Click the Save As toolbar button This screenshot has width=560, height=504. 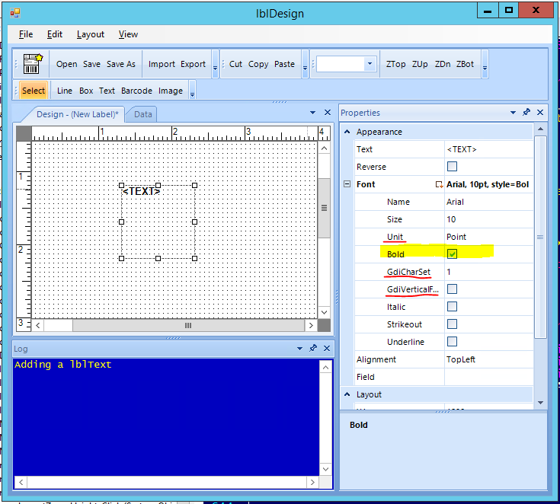[121, 64]
